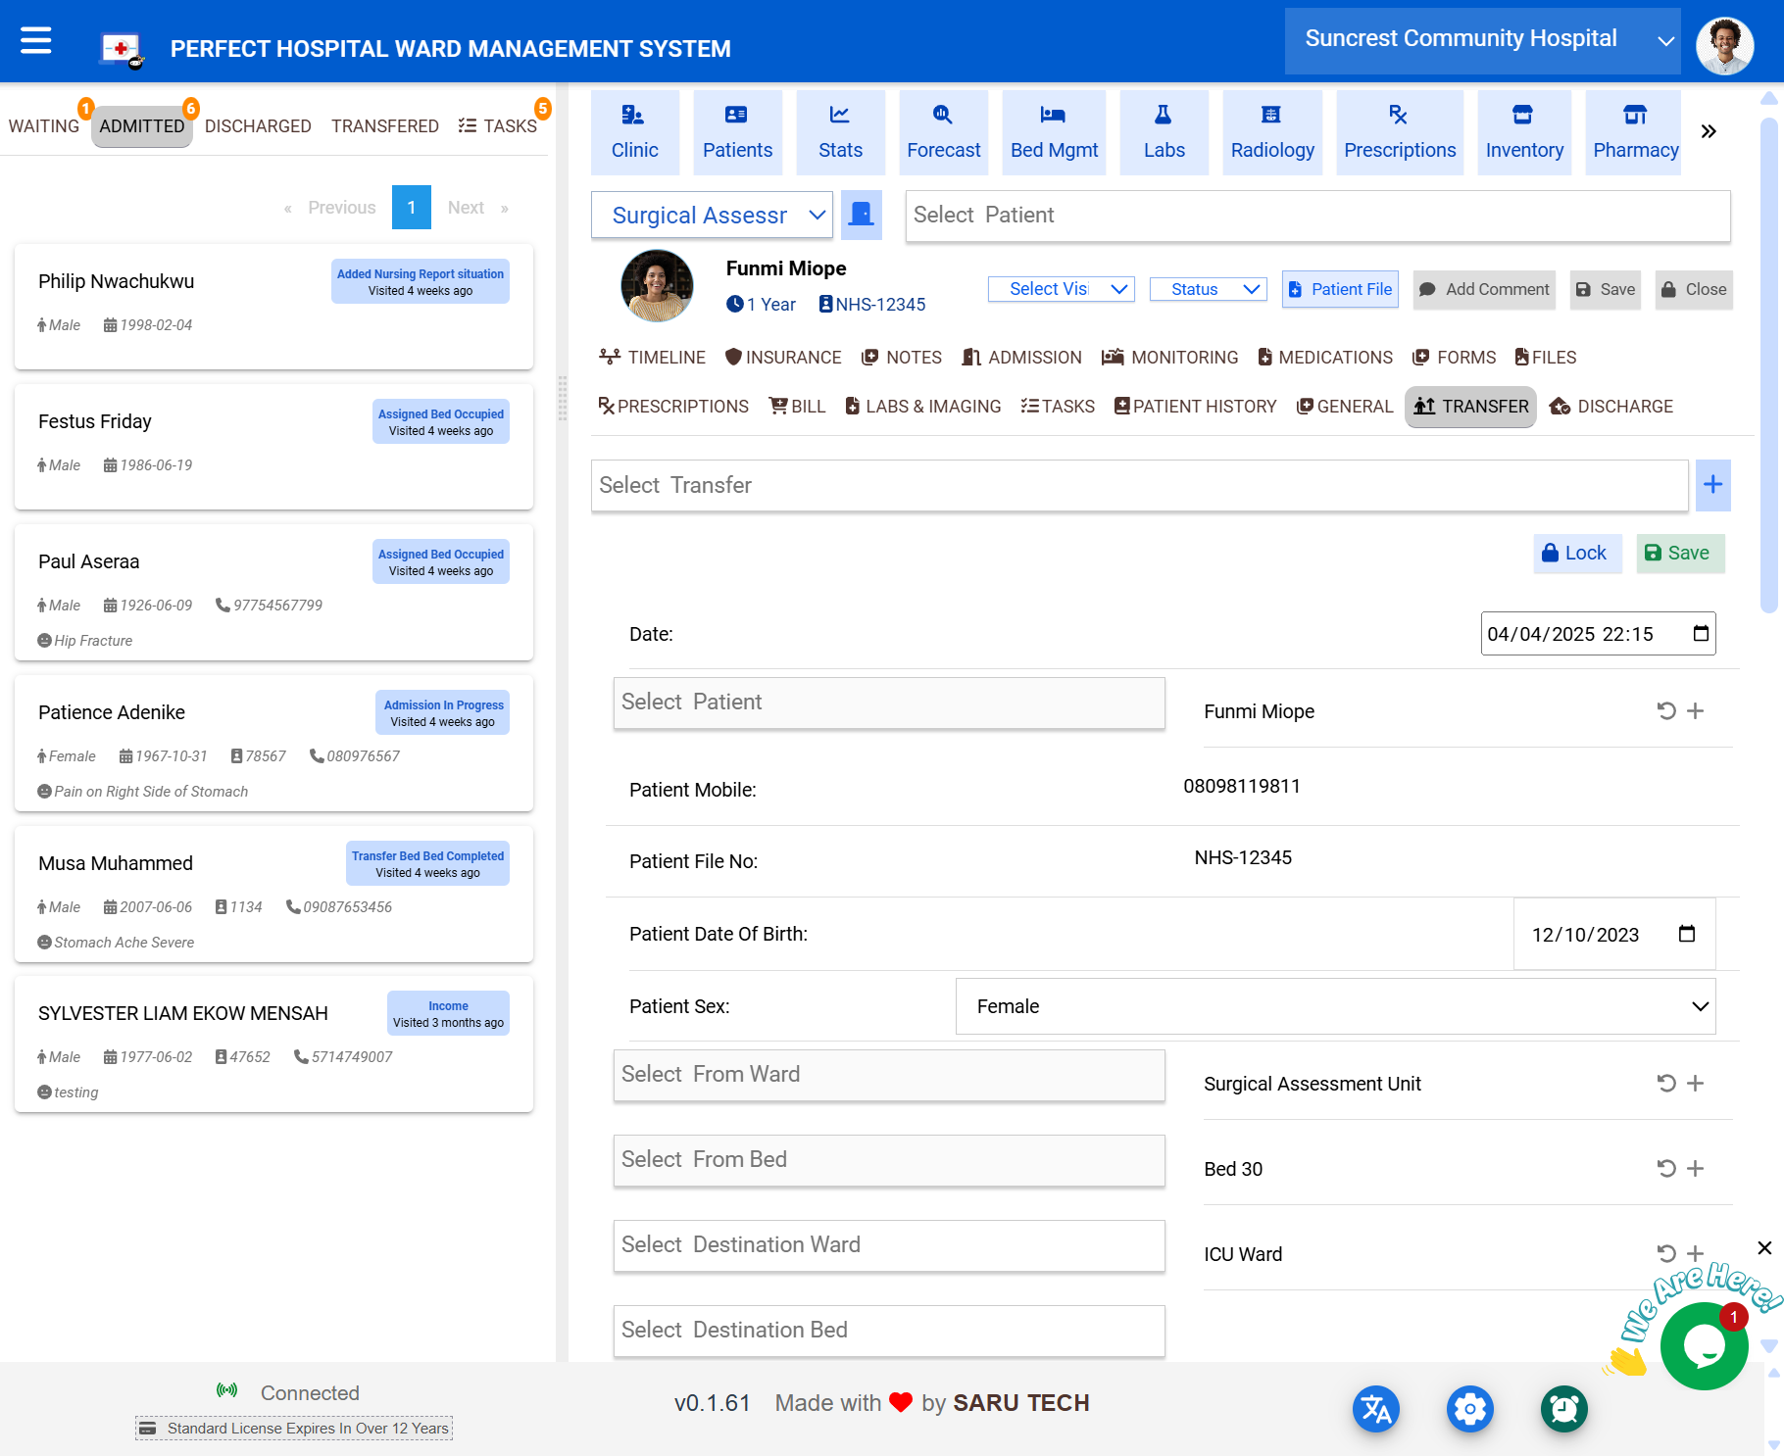Reset the Funmi Miope patient selection
Screen dimensions: 1784x1456
(1666, 710)
